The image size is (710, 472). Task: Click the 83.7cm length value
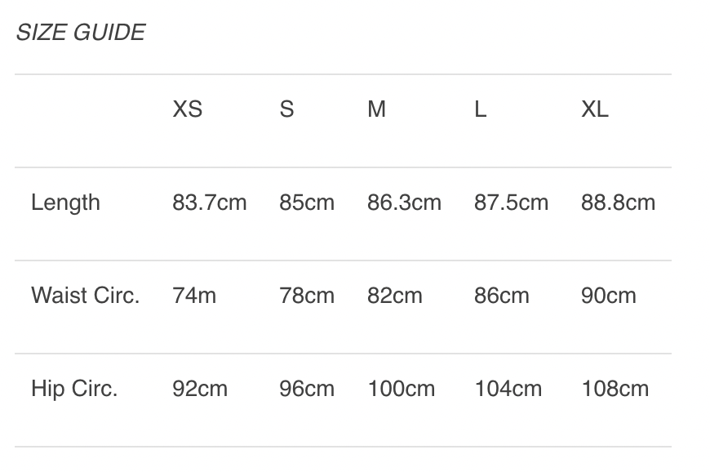(x=209, y=203)
